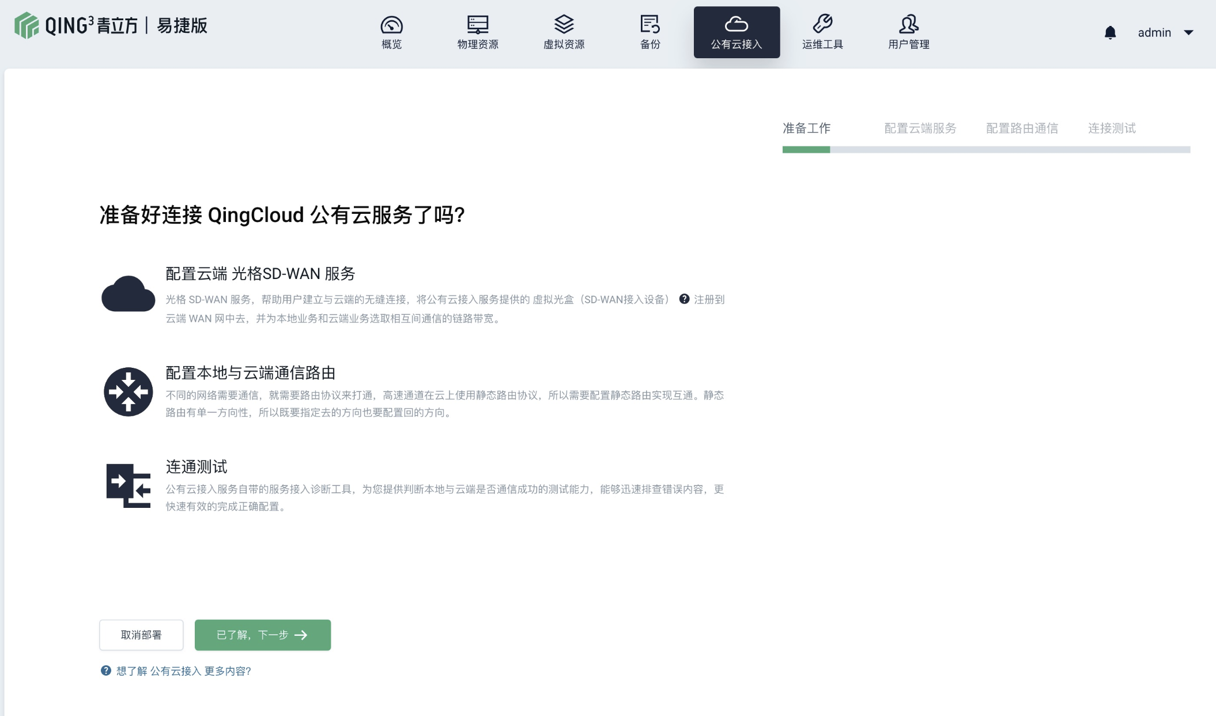This screenshot has height=716, width=1216.
Task: Open 想了解 公有云接入 更多内容 link
Action: [184, 671]
